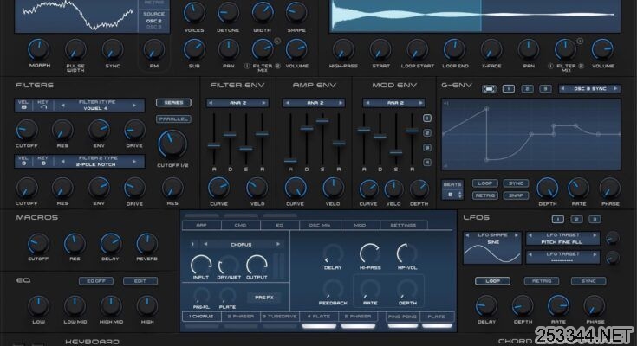
Task: Click the EQ EDIT button
Action: click(140, 281)
